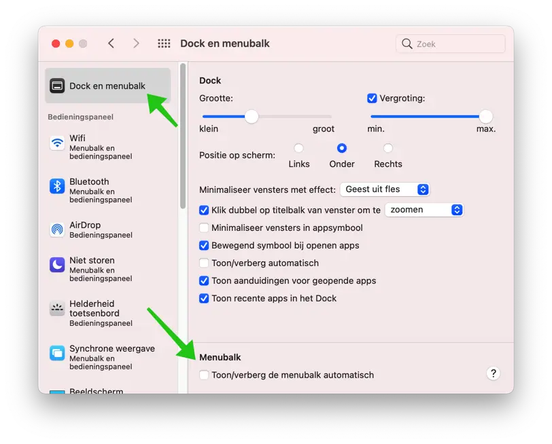Enable Toon/verberg de menubalk automatisch
Image resolution: width=552 pixels, height=444 pixels.
(204, 375)
